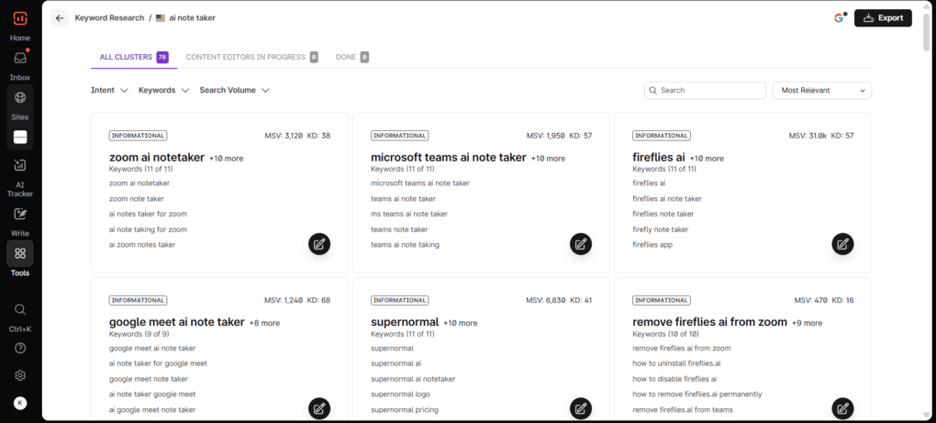936x423 pixels.
Task: Click the page vertical scrollbar
Action: (x=926, y=31)
